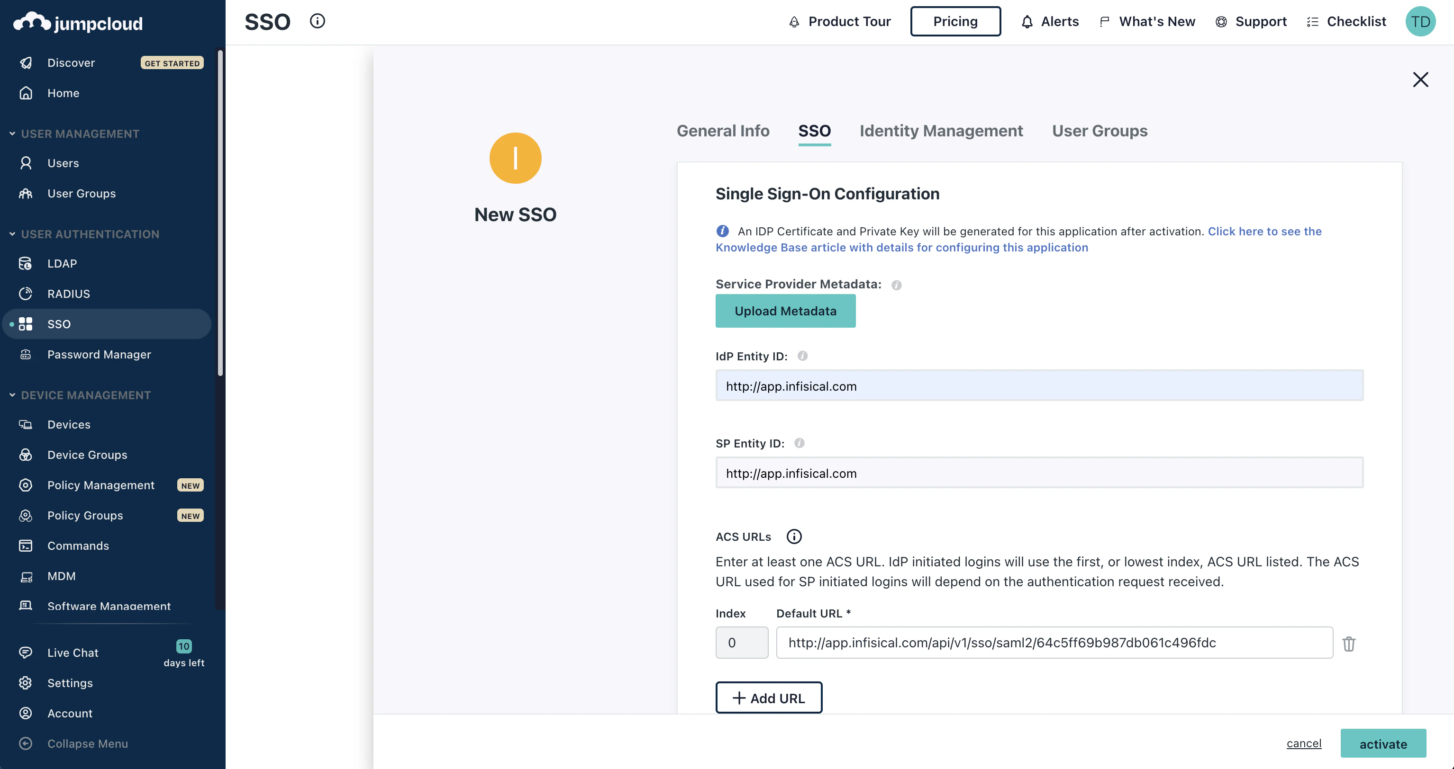Open the TD user avatar menu
1454x769 pixels.
[1421, 21]
